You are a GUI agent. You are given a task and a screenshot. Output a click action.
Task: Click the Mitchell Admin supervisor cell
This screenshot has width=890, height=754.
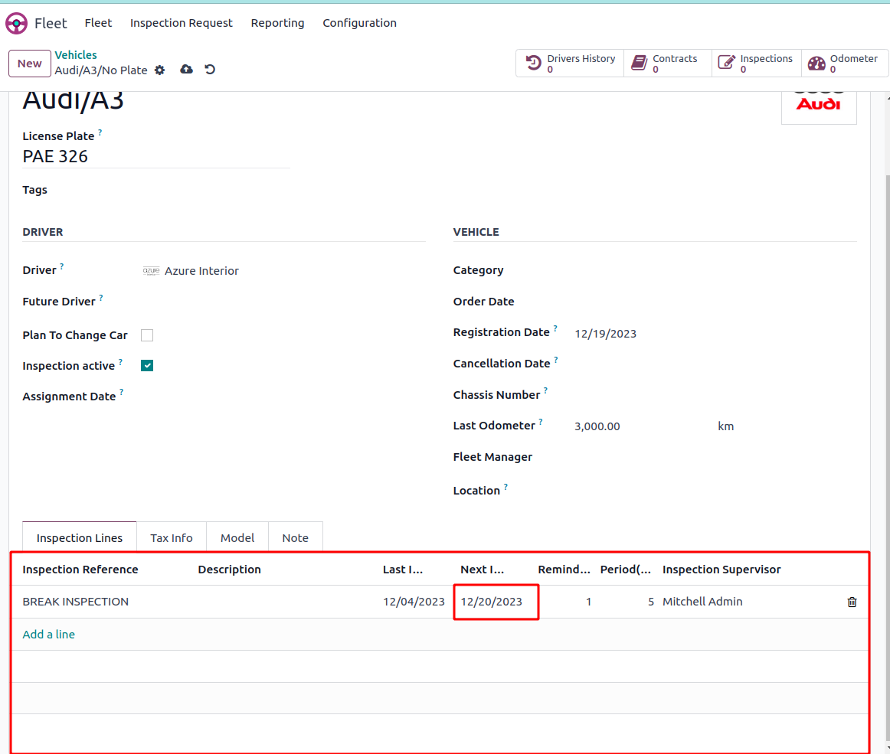tap(702, 602)
